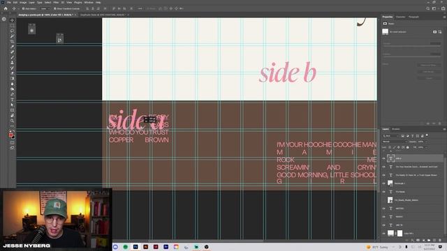Hide the Color Fill 1 layer
This screenshot has width=447, height=251.
[383, 234]
